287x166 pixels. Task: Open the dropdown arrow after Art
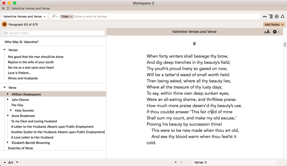click(17, 162)
